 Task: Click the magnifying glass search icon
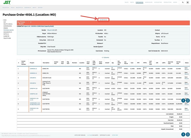click(183, 2)
